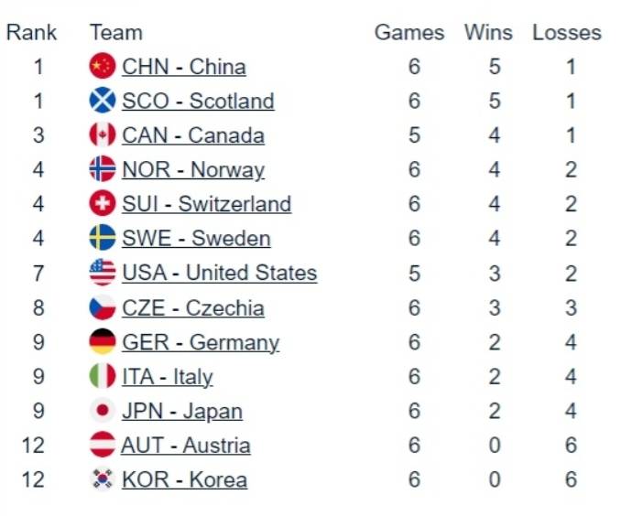Click the United States flag icon
Image resolution: width=643 pixels, height=516 pixels.
click(x=103, y=273)
